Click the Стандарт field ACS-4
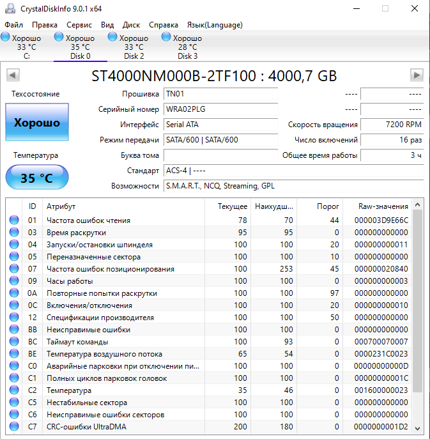The height and width of the screenshot is (439, 430). [294, 171]
